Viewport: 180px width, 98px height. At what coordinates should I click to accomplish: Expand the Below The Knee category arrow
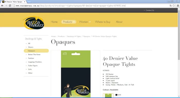point(26,55)
